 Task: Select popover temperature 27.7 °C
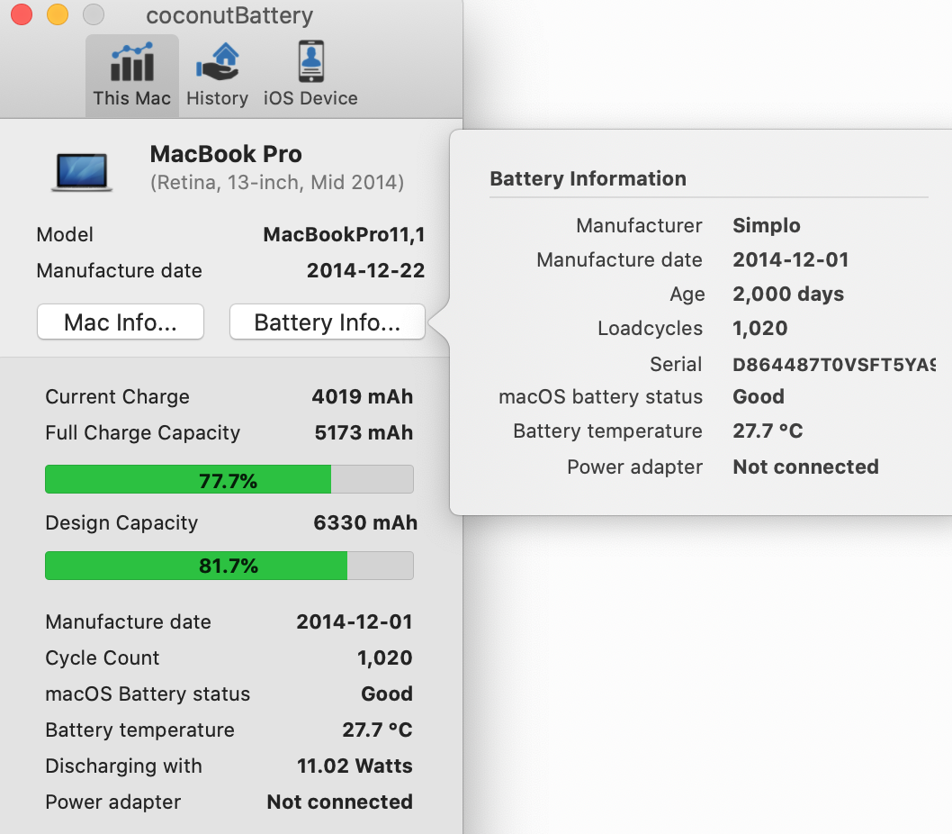click(x=768, y=431)
